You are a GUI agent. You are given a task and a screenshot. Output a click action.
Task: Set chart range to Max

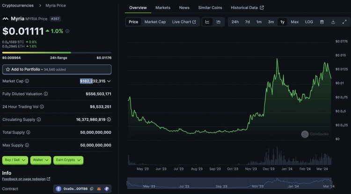(294, 22)
